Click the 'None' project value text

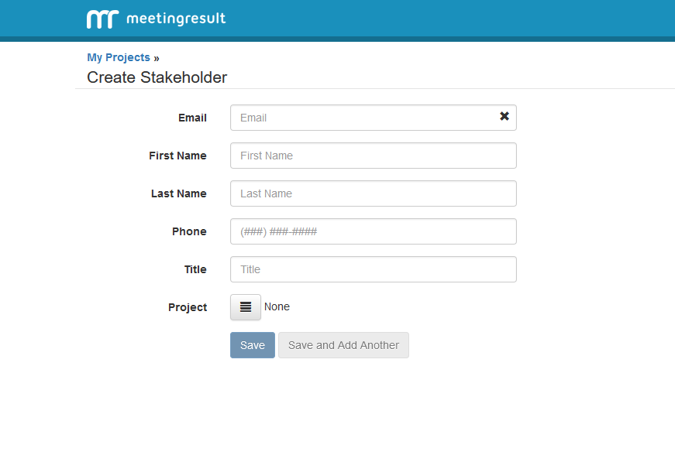(x=277, y=307)
